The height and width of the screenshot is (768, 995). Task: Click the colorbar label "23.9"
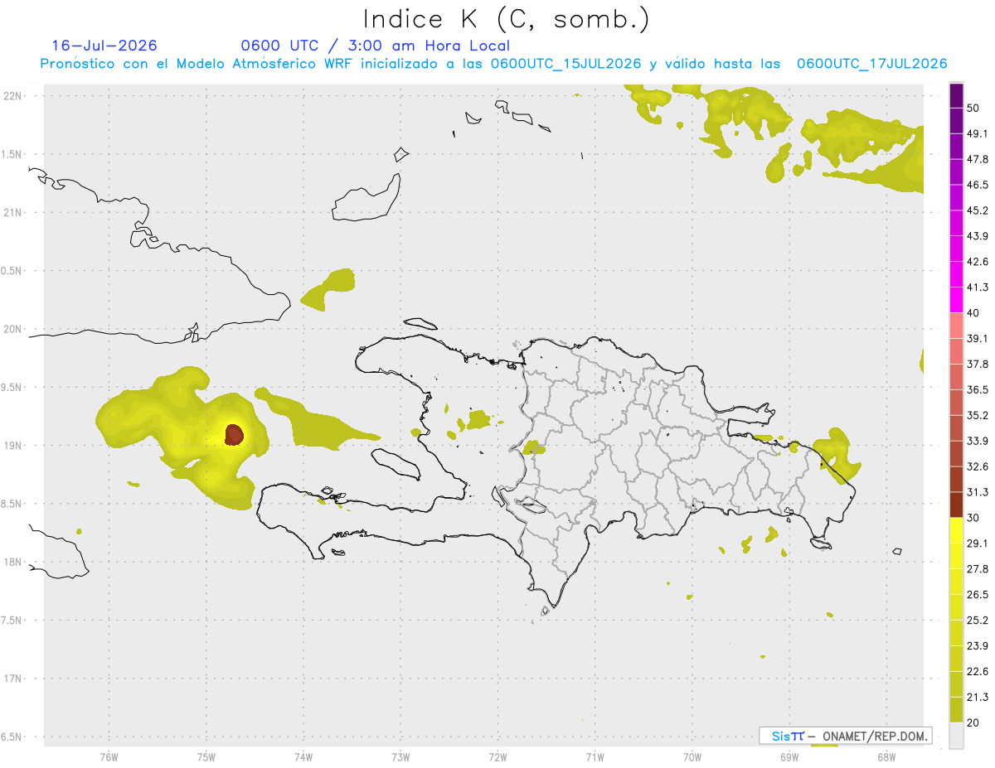tap(978, 646)
